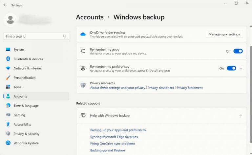Click the Time & language globe icon

click(x=8, y=106)
